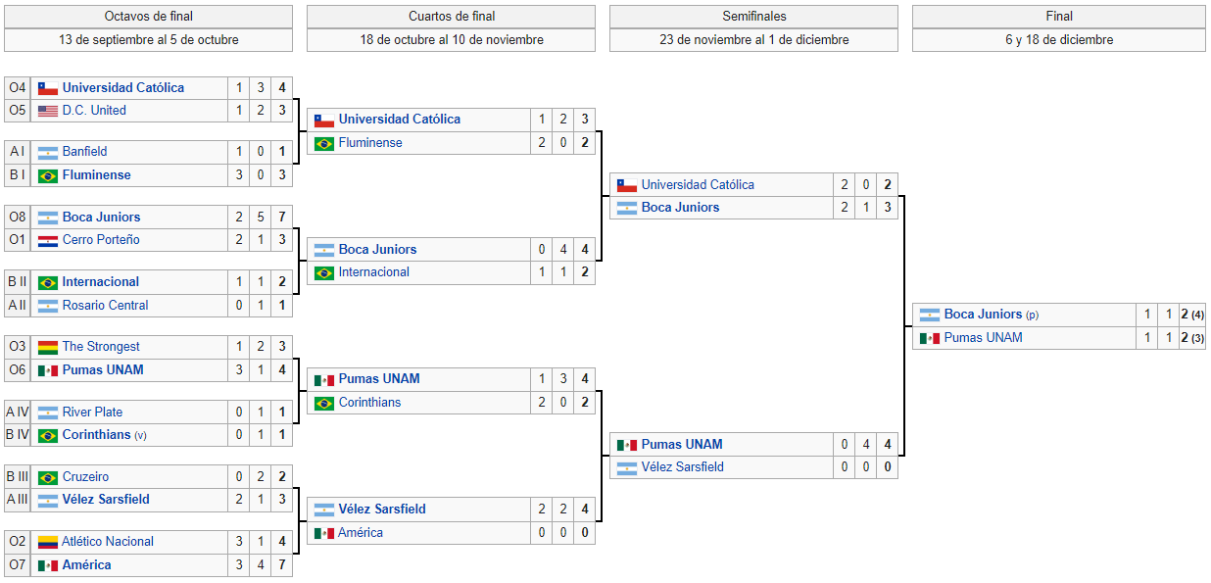This screenshot has width=1211, height=583.
Task: Click the United States flag next to D.C. United
Action: click(47, 111)
